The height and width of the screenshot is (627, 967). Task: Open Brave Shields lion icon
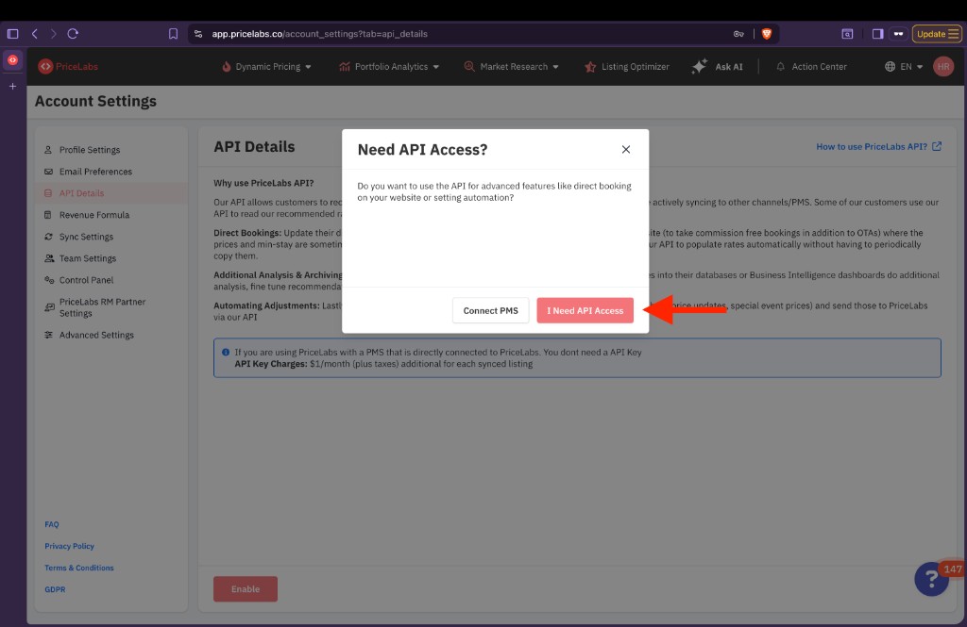point(767,34)
